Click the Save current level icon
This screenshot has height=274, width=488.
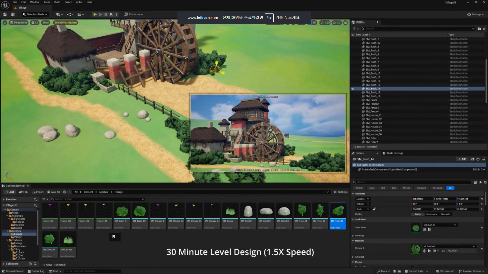click(5, 14)
